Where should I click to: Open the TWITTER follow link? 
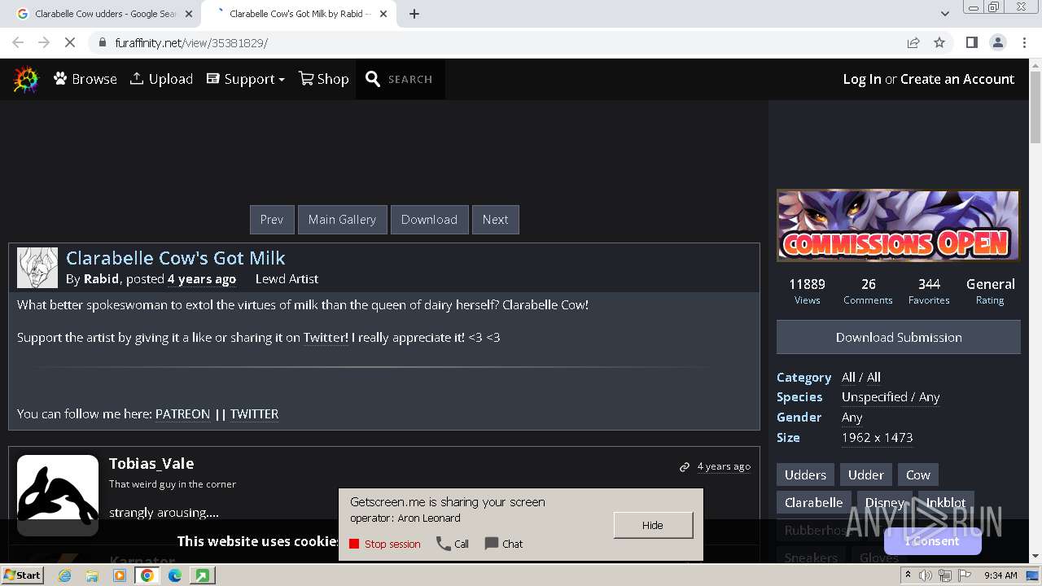click(254, 414)
